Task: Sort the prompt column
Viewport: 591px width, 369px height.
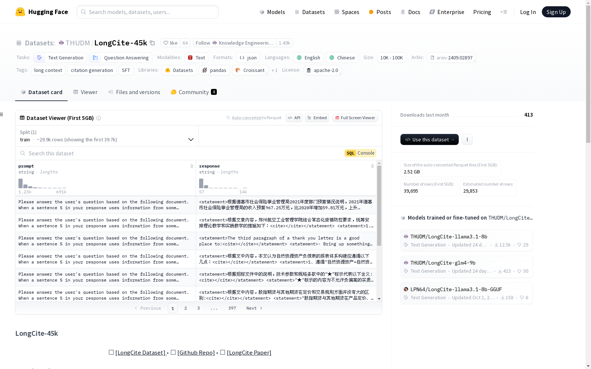Action: [x=192, y=166]
